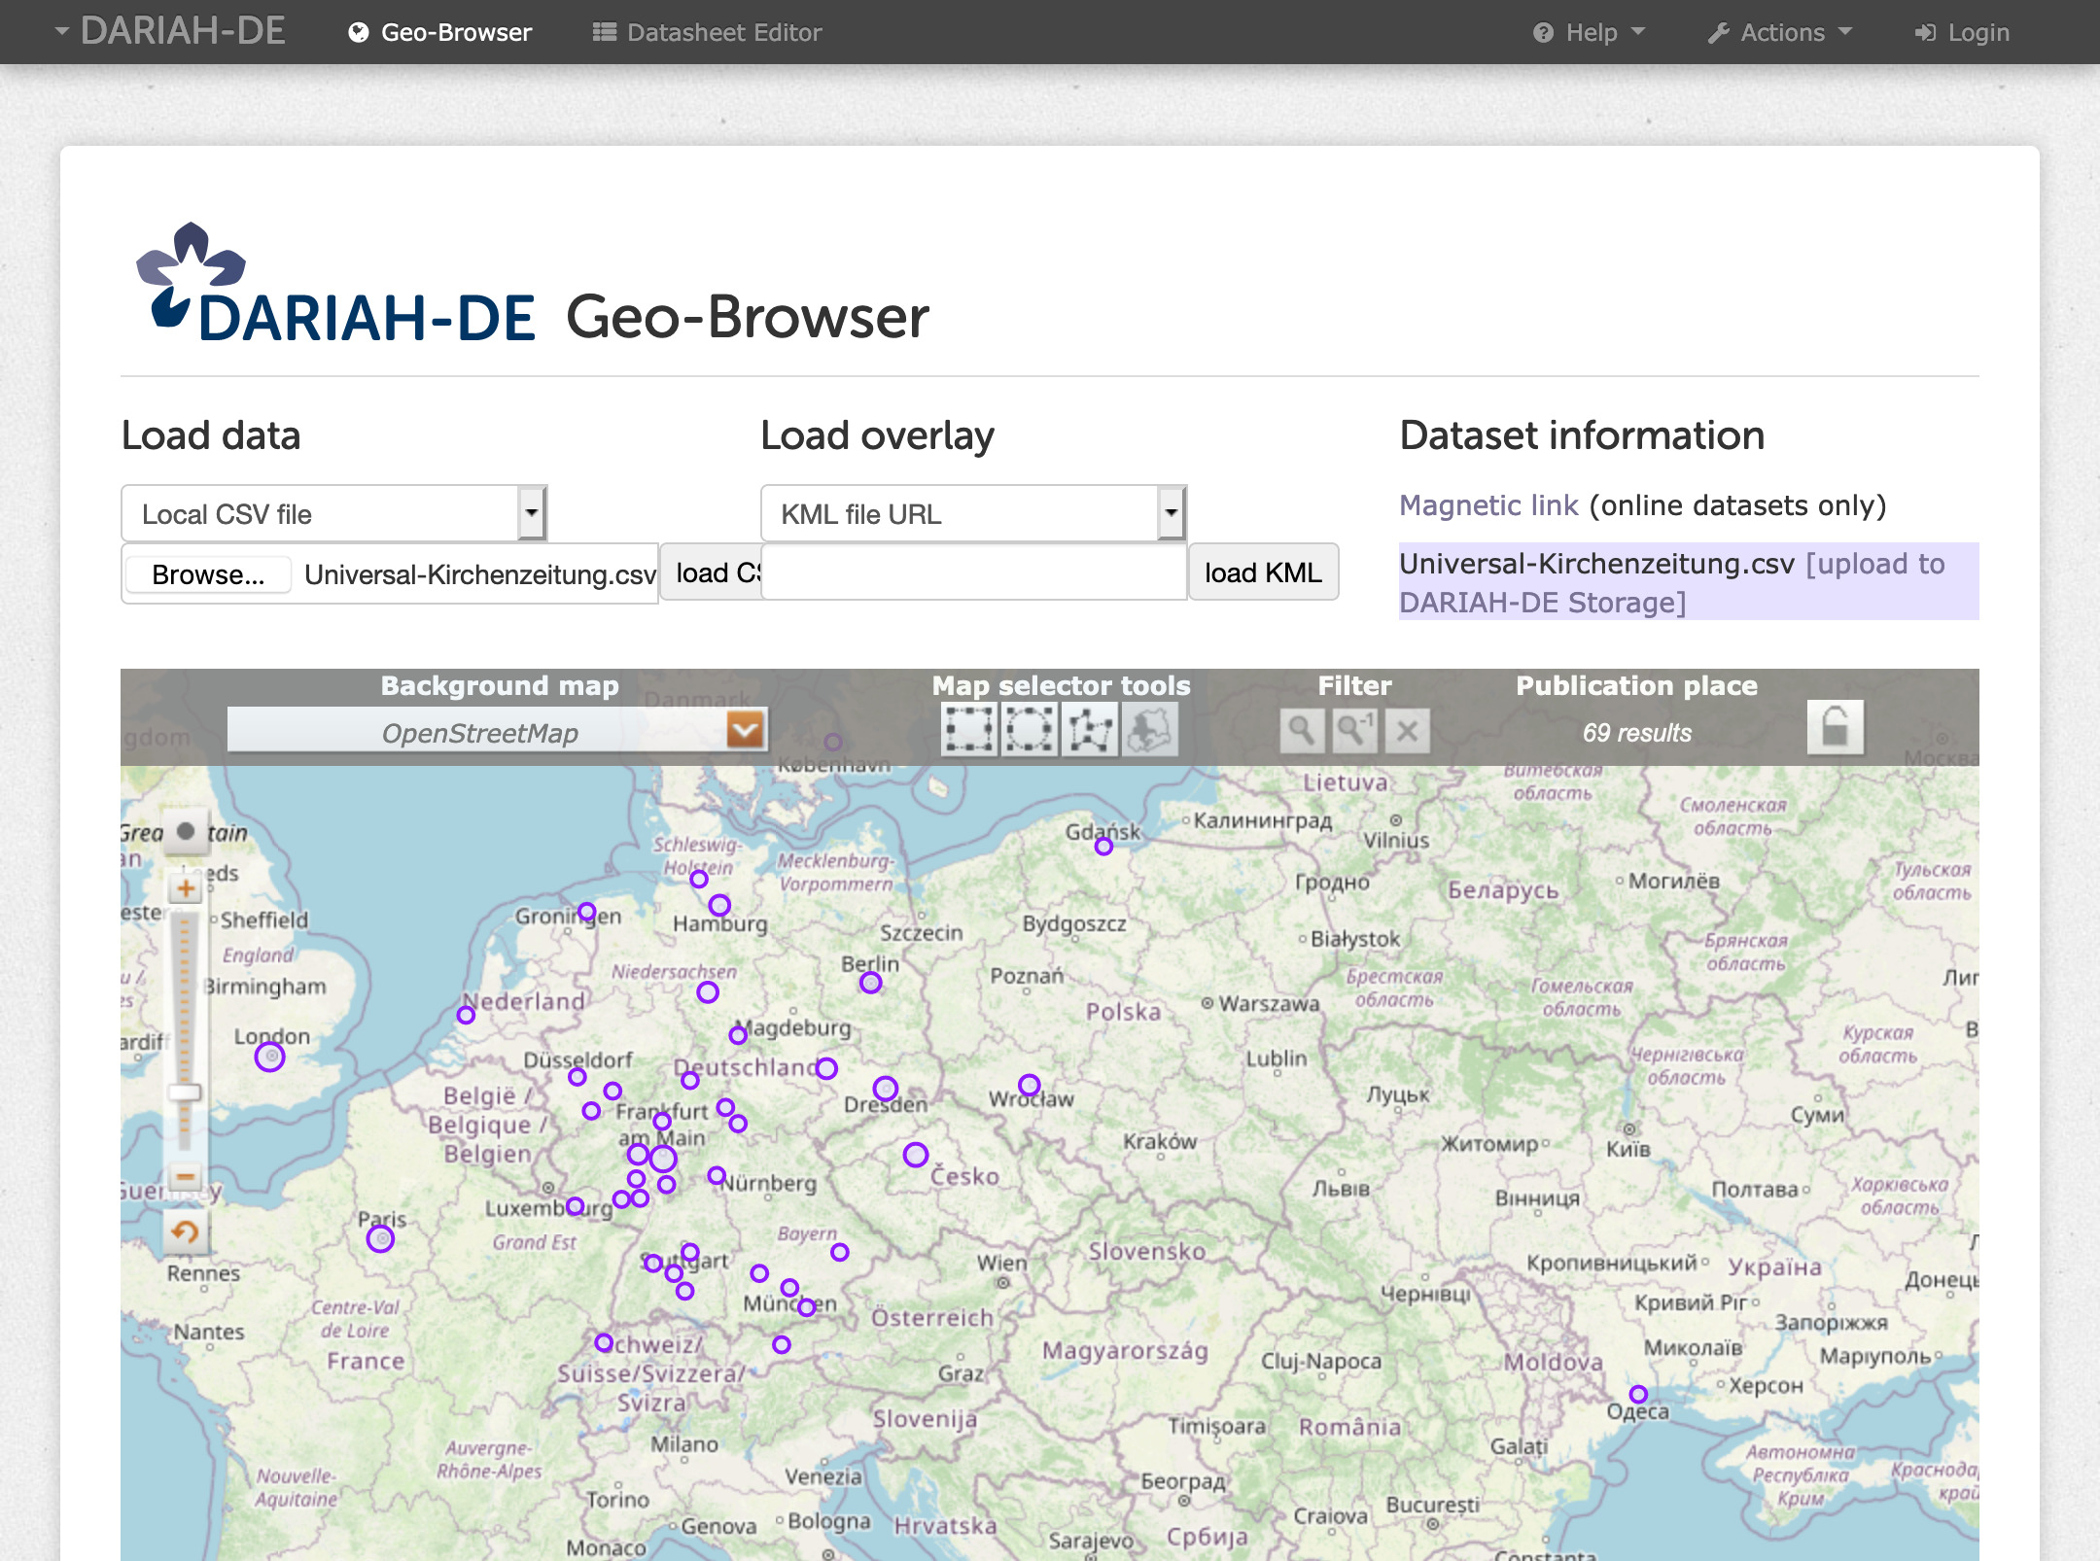Open the Help menu
Image resolution: width=2100 pixels, height=1561 pixels.
[1590, 32]
